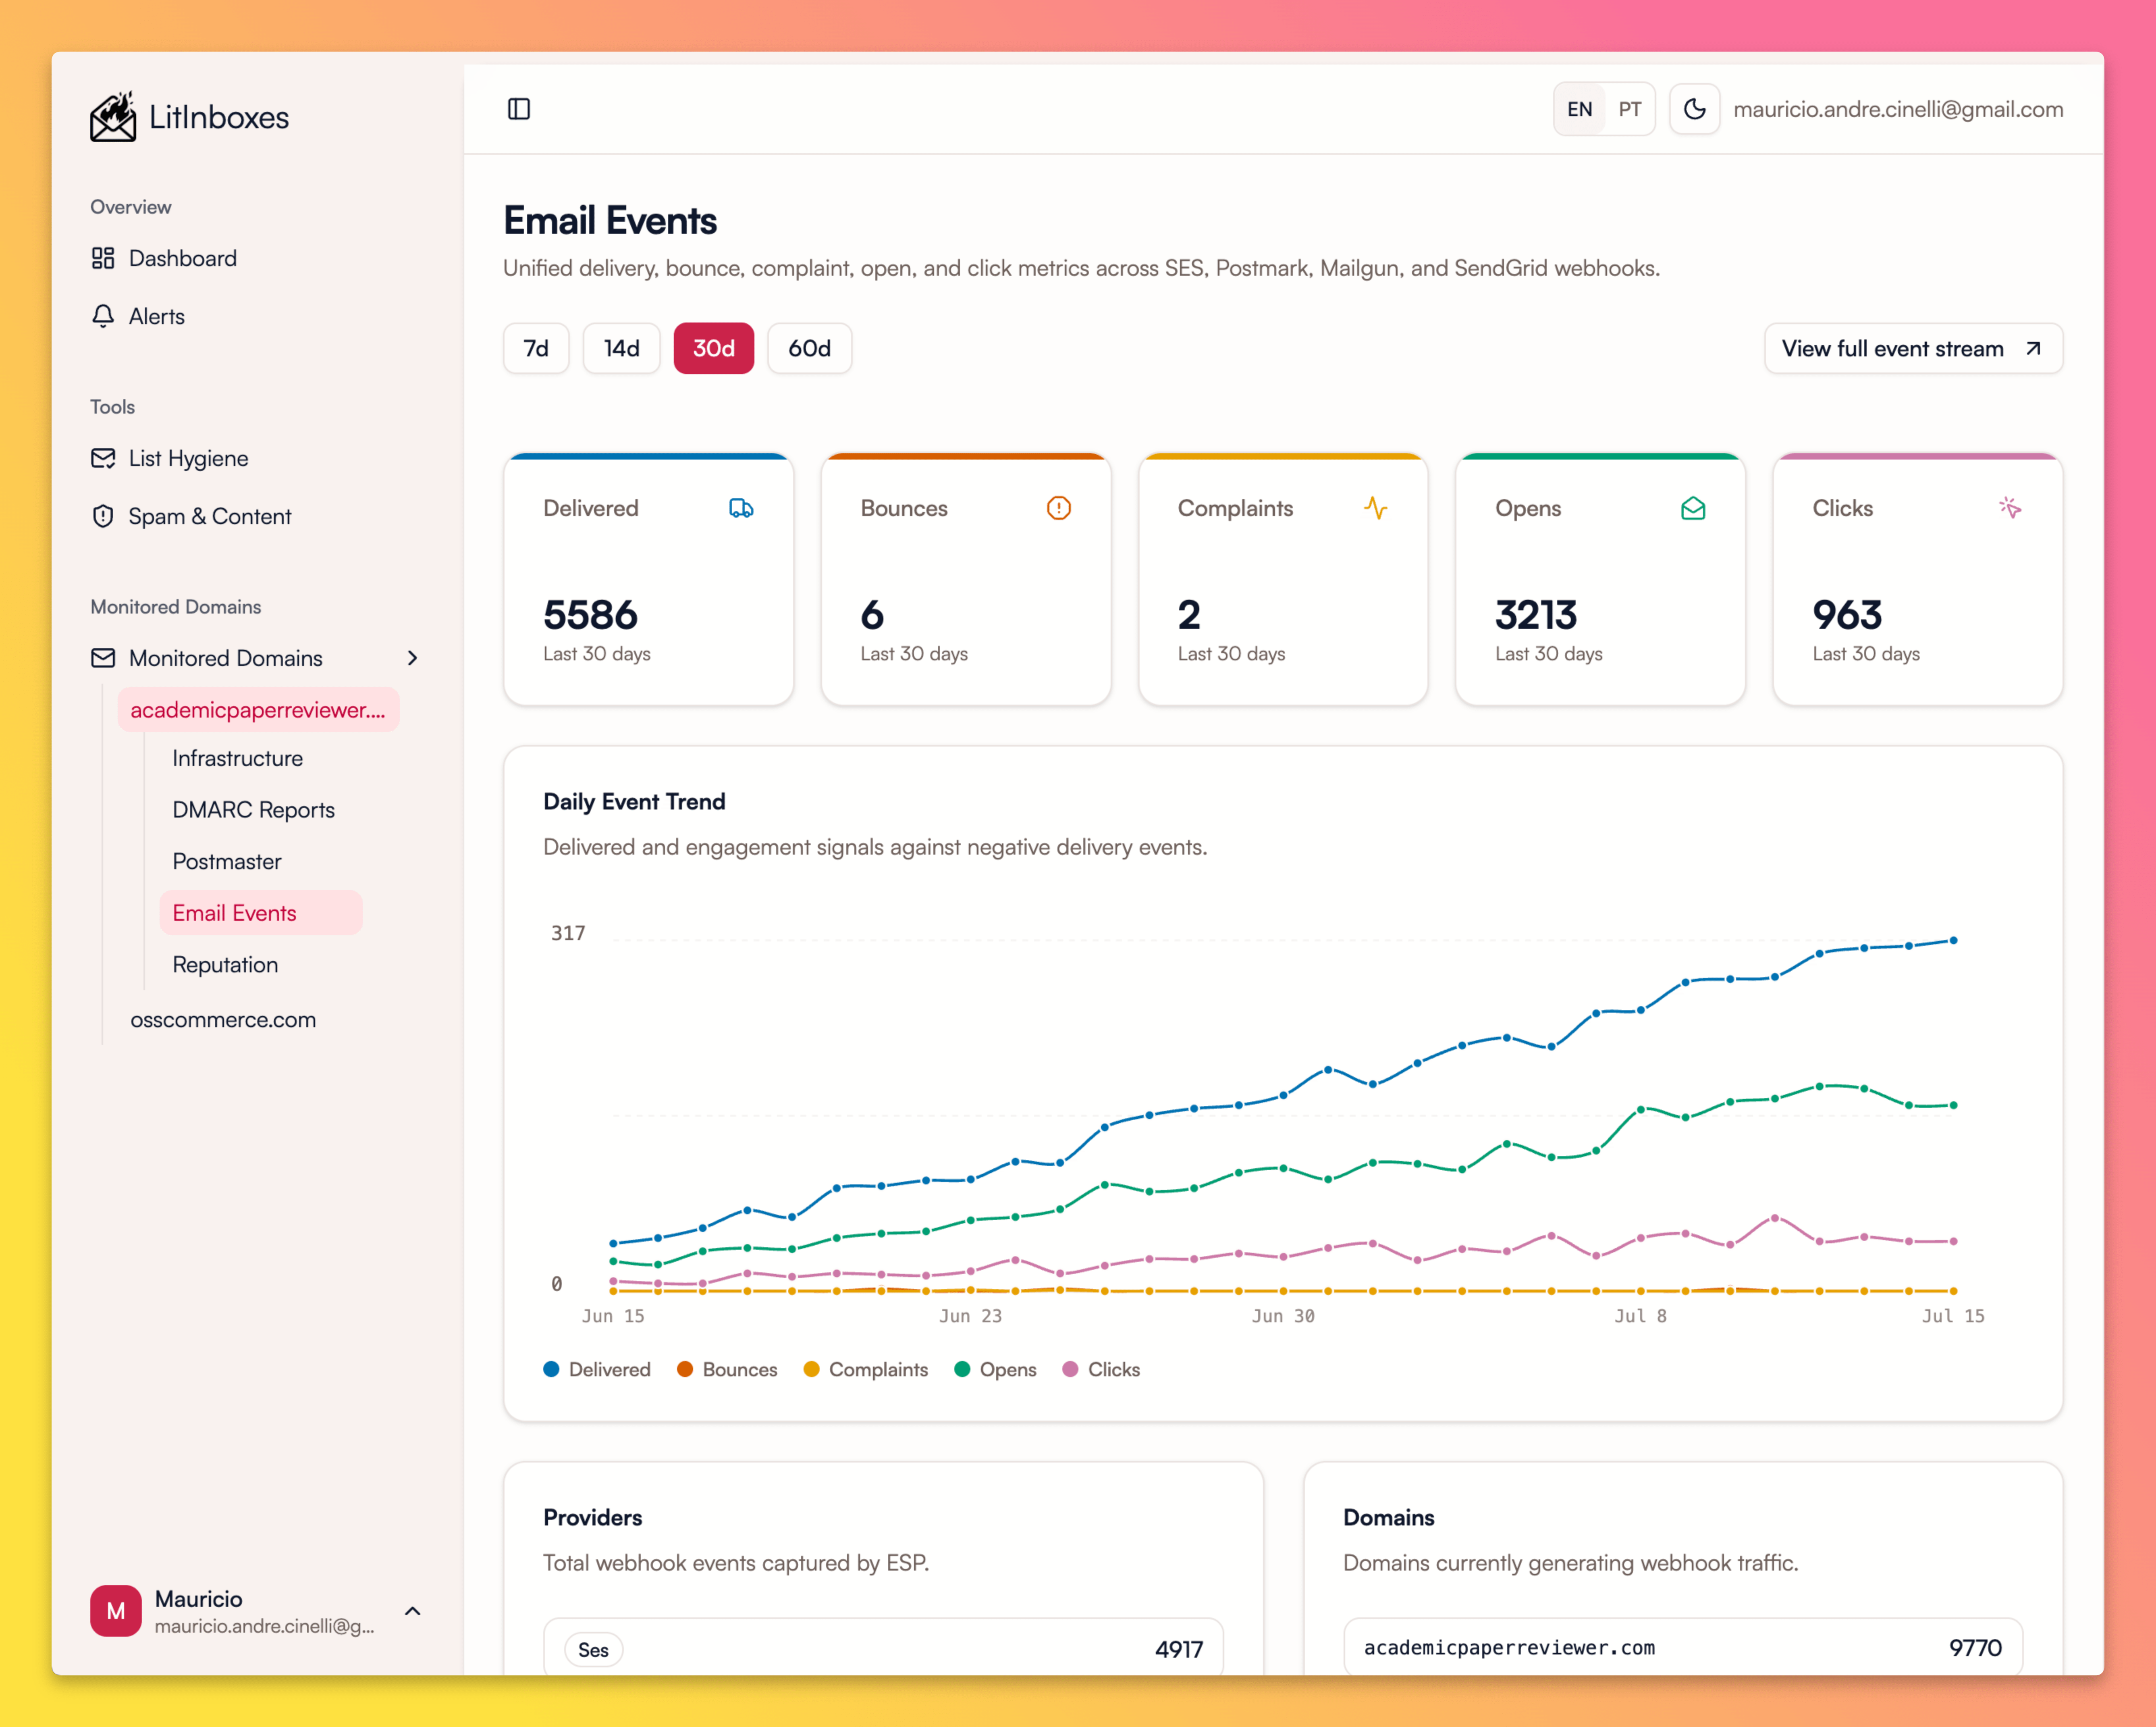This screenshot has width=2156, height=1727.
Task: Open the List Hygiene tool
Action: [x=189, y=458]
